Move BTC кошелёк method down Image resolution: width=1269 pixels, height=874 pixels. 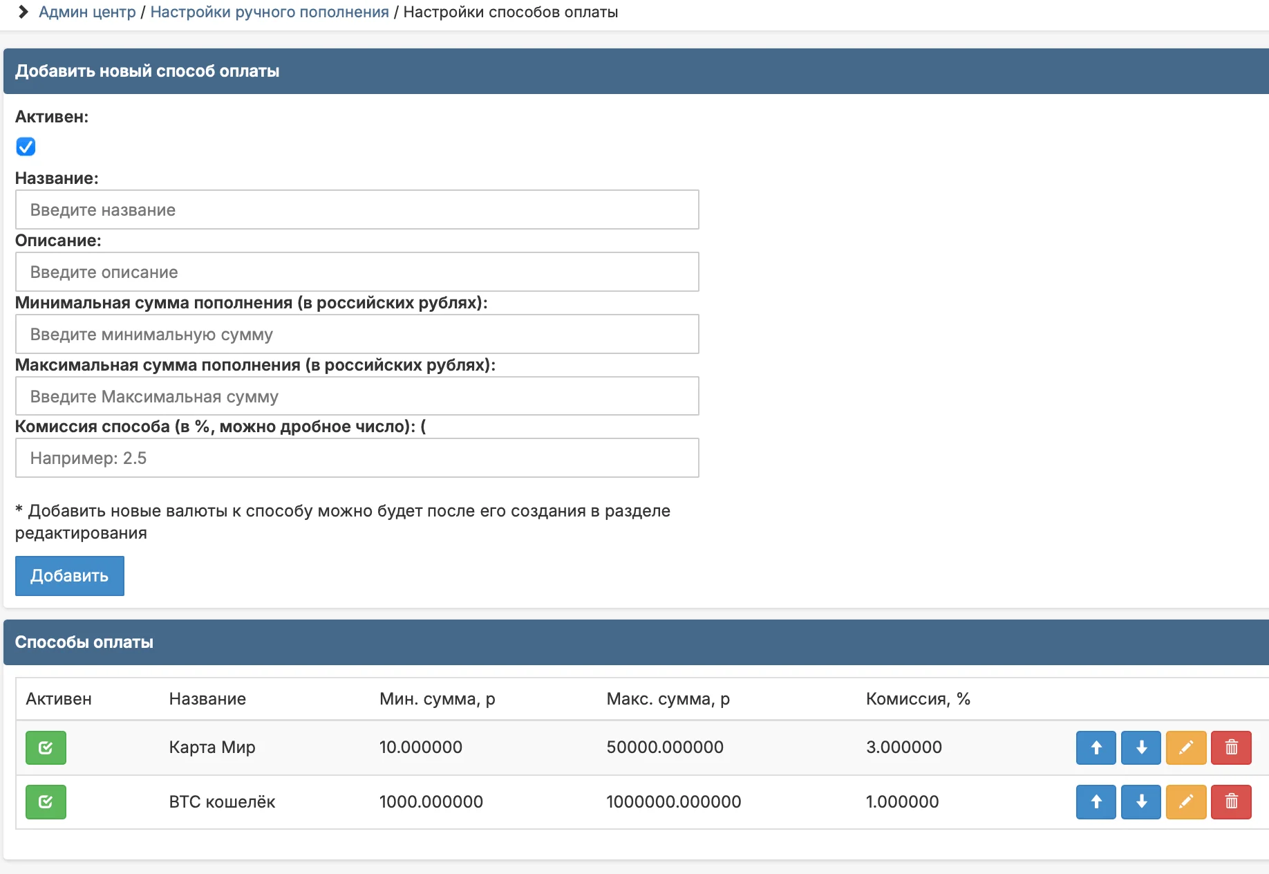tap(1140, 802)
